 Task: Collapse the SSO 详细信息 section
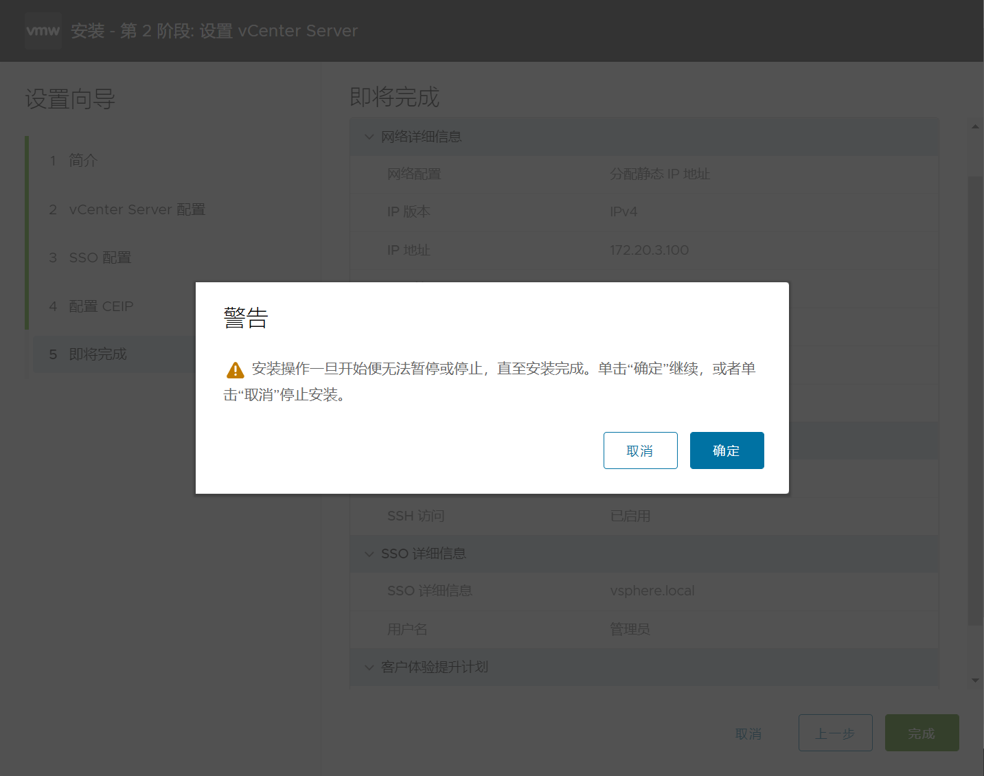(369, 554)
